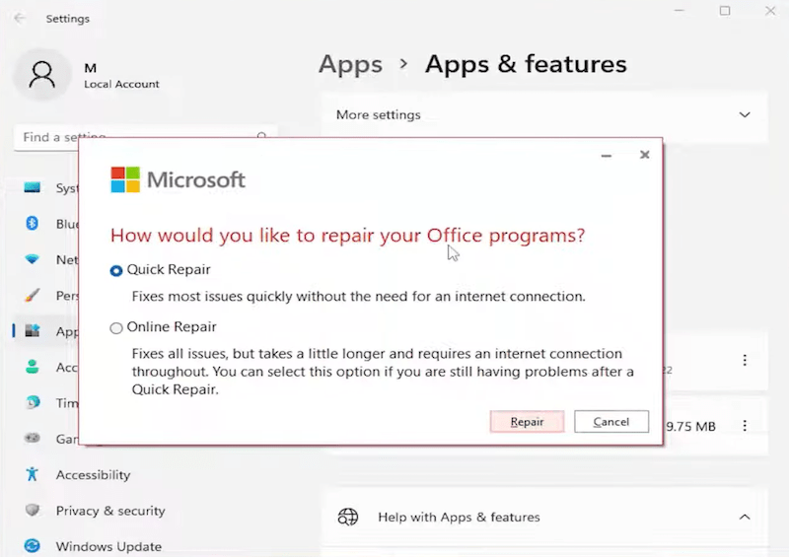Open the Apps icon in sidebar

pos(33,330)
